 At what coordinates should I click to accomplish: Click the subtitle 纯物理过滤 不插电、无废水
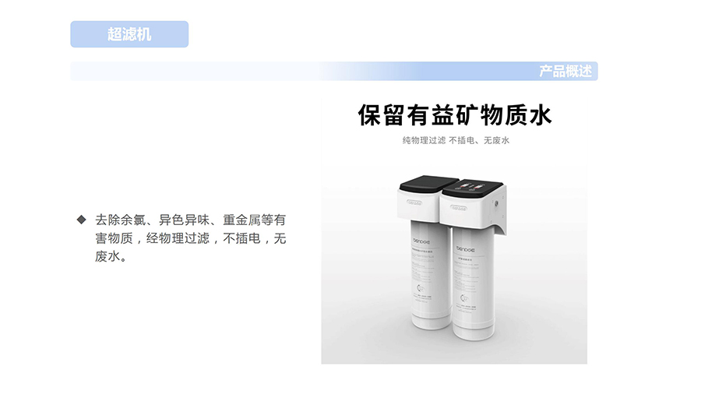(x=456, y=140)
